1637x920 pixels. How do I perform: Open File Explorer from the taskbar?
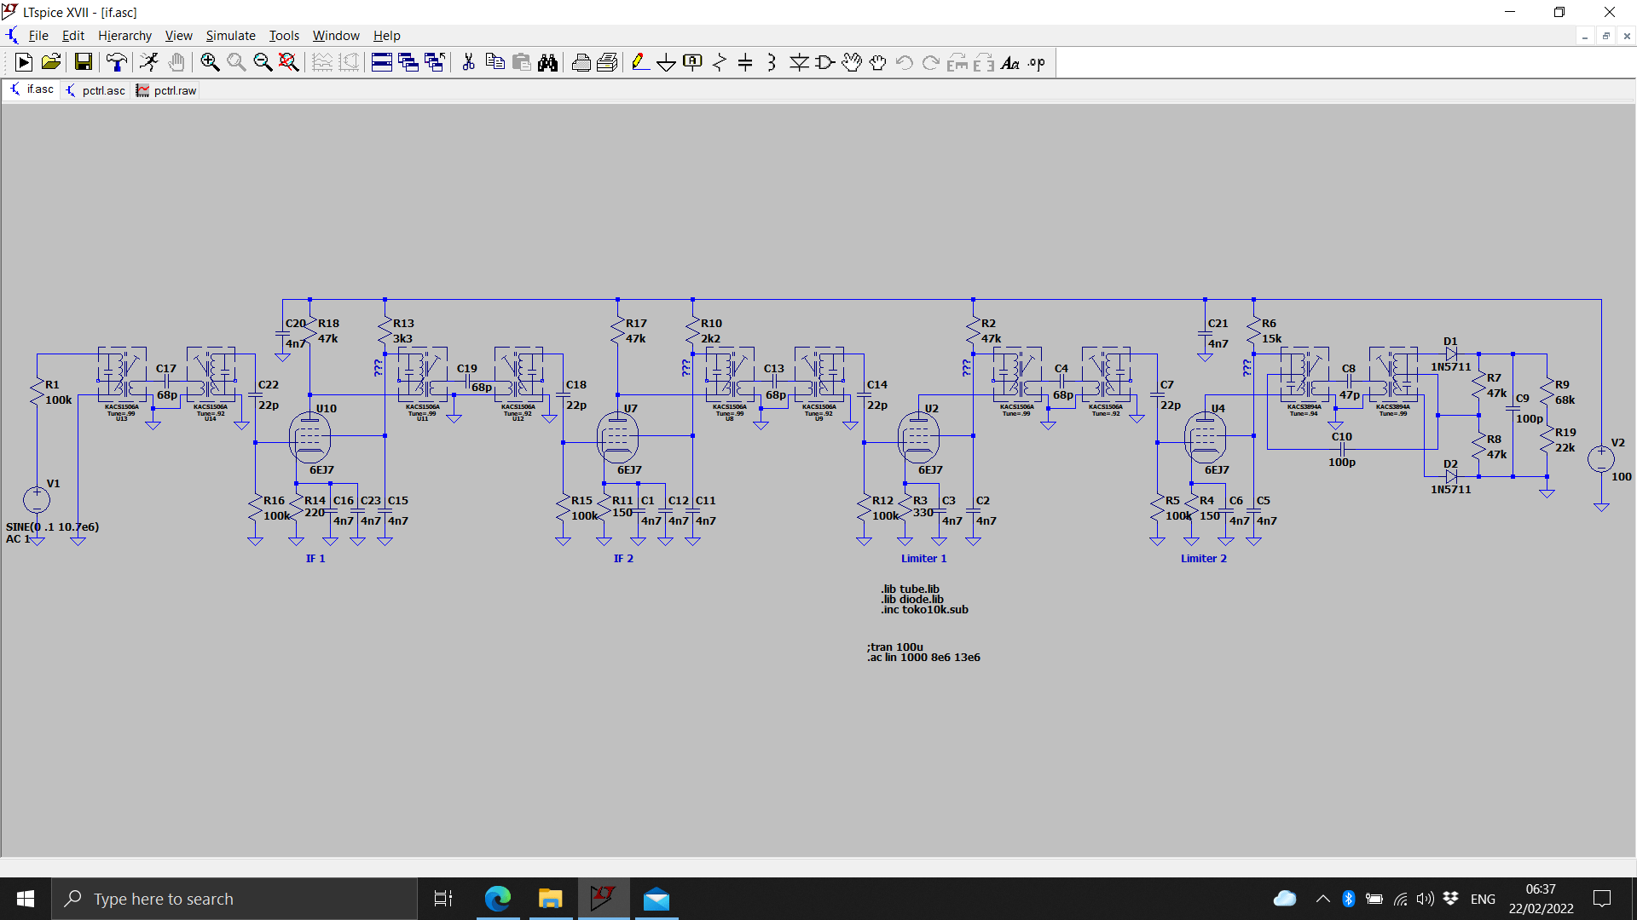point(551,899)
